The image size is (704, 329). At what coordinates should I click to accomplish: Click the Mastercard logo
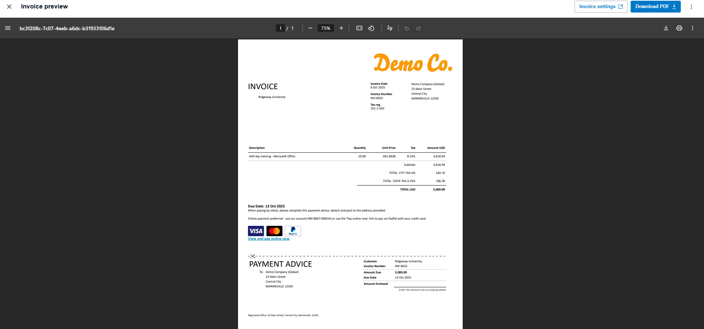[275, 231]
